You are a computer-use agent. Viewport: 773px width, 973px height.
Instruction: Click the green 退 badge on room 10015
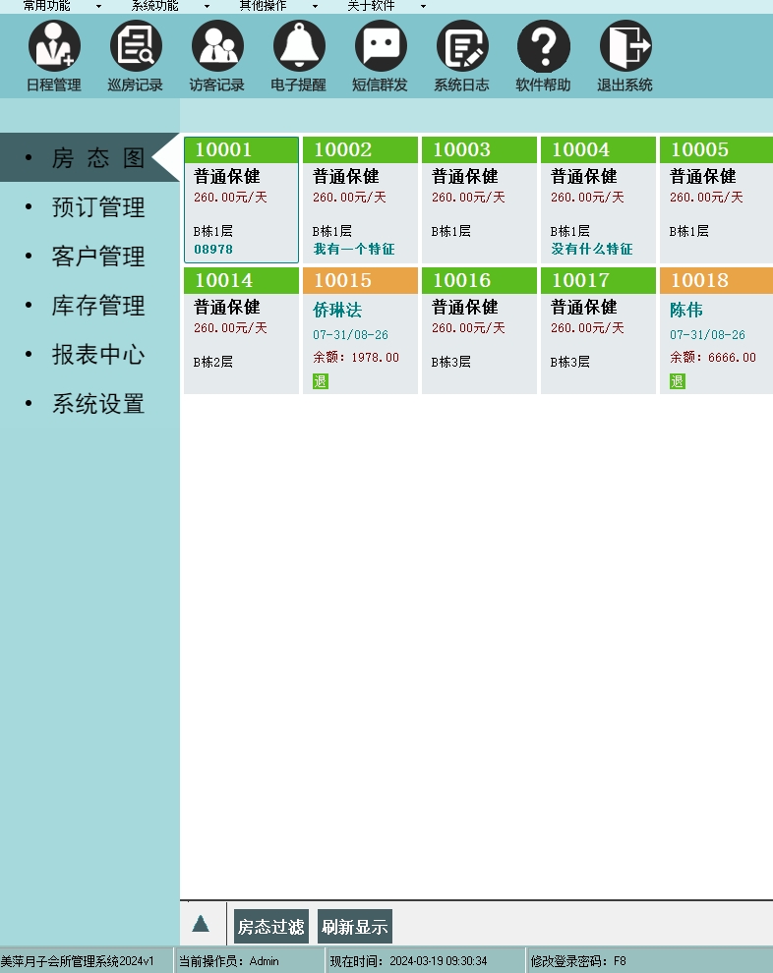[x=320, y=381]
